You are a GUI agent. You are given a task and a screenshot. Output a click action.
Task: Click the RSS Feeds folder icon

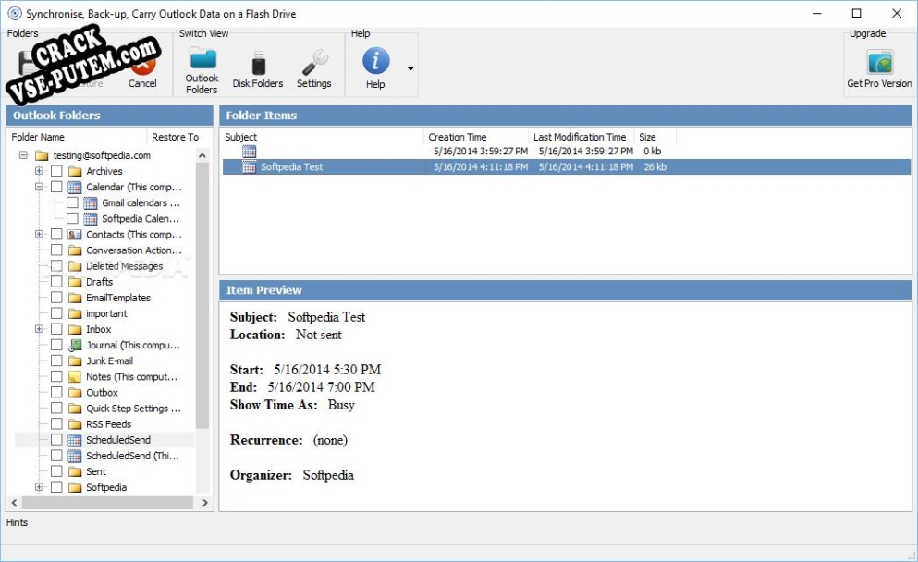pyautogui.click(x=75, y=424)
